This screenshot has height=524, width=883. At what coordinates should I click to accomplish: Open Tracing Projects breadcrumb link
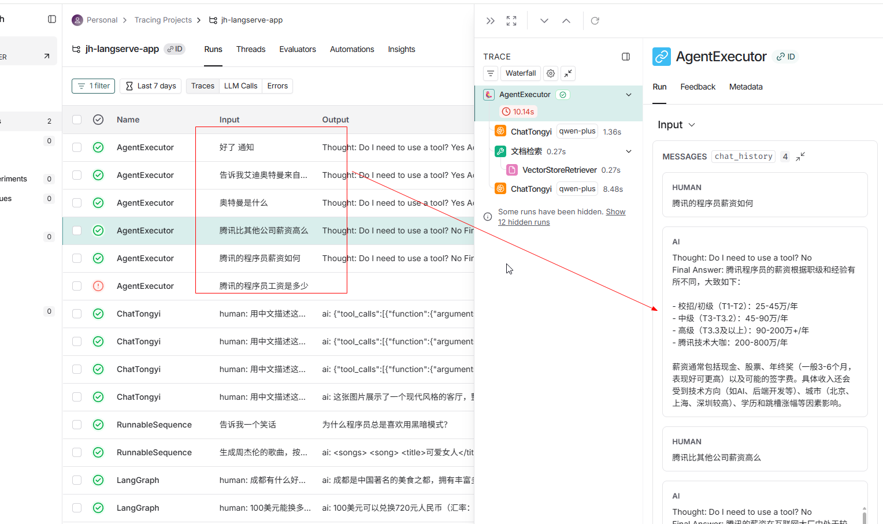[x=163, y=20]
